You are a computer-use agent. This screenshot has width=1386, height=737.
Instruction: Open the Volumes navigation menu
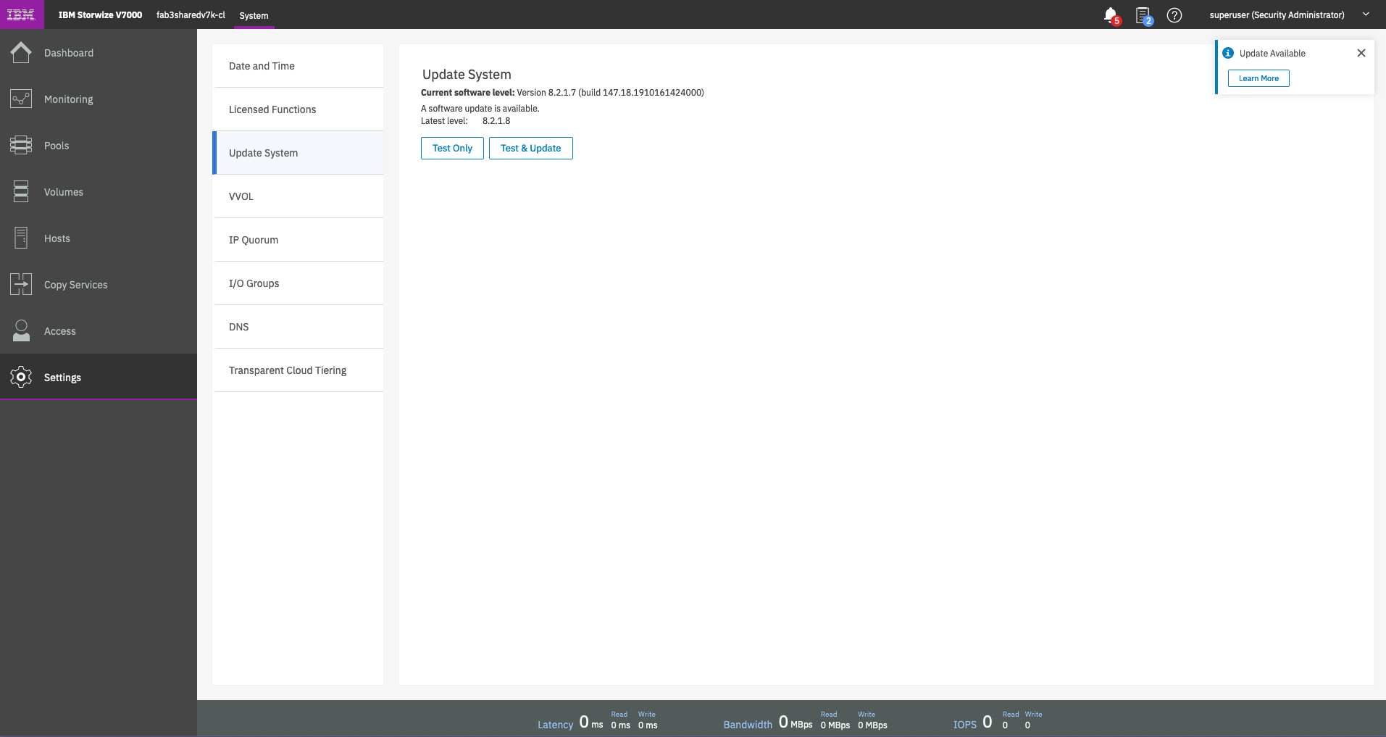tap(63, 192)
